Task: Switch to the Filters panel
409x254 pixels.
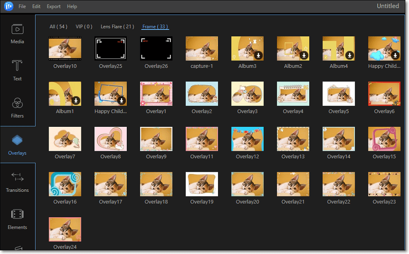Action: coord(17,108)
